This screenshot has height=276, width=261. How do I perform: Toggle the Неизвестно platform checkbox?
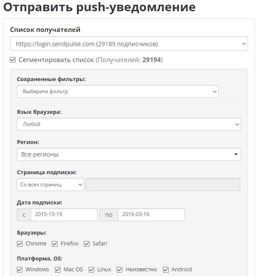pyautogui.click(x=120, y=270)
